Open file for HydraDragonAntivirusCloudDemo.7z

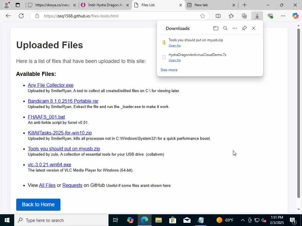(175, 60)
